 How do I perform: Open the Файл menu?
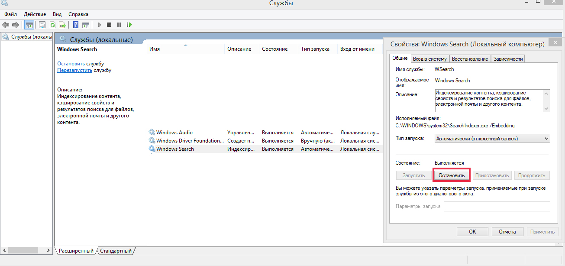point(11,14)
